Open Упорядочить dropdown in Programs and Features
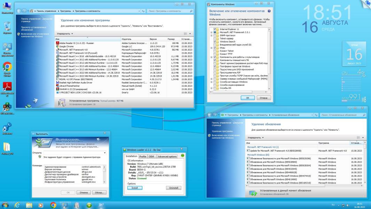Screen dimensions: 371x209 coord(65,33)
